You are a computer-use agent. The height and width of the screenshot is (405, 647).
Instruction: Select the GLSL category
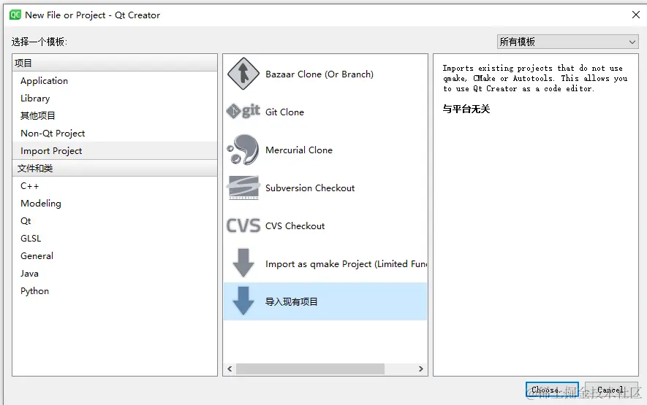pyautogui.click(x=115, y=238)
